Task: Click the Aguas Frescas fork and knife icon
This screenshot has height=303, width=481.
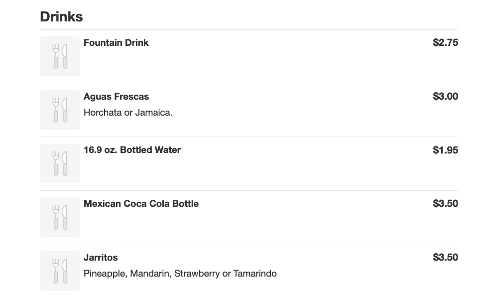Action: pos(60,110)
